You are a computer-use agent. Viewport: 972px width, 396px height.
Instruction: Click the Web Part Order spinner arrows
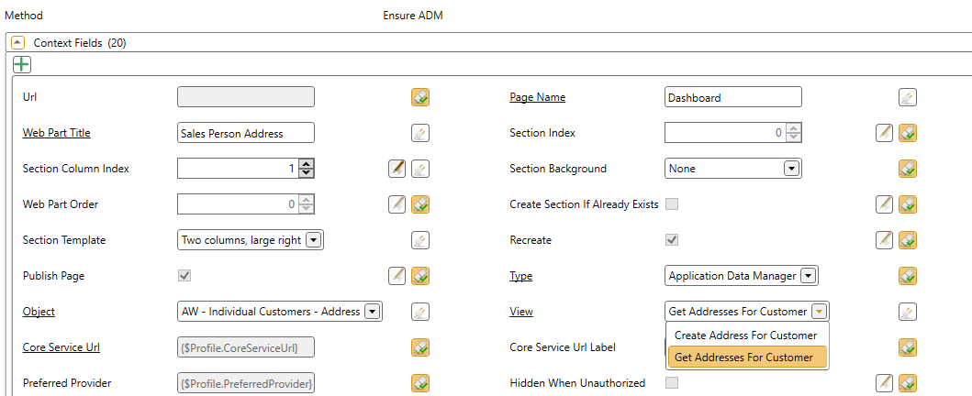coord(307,204)
